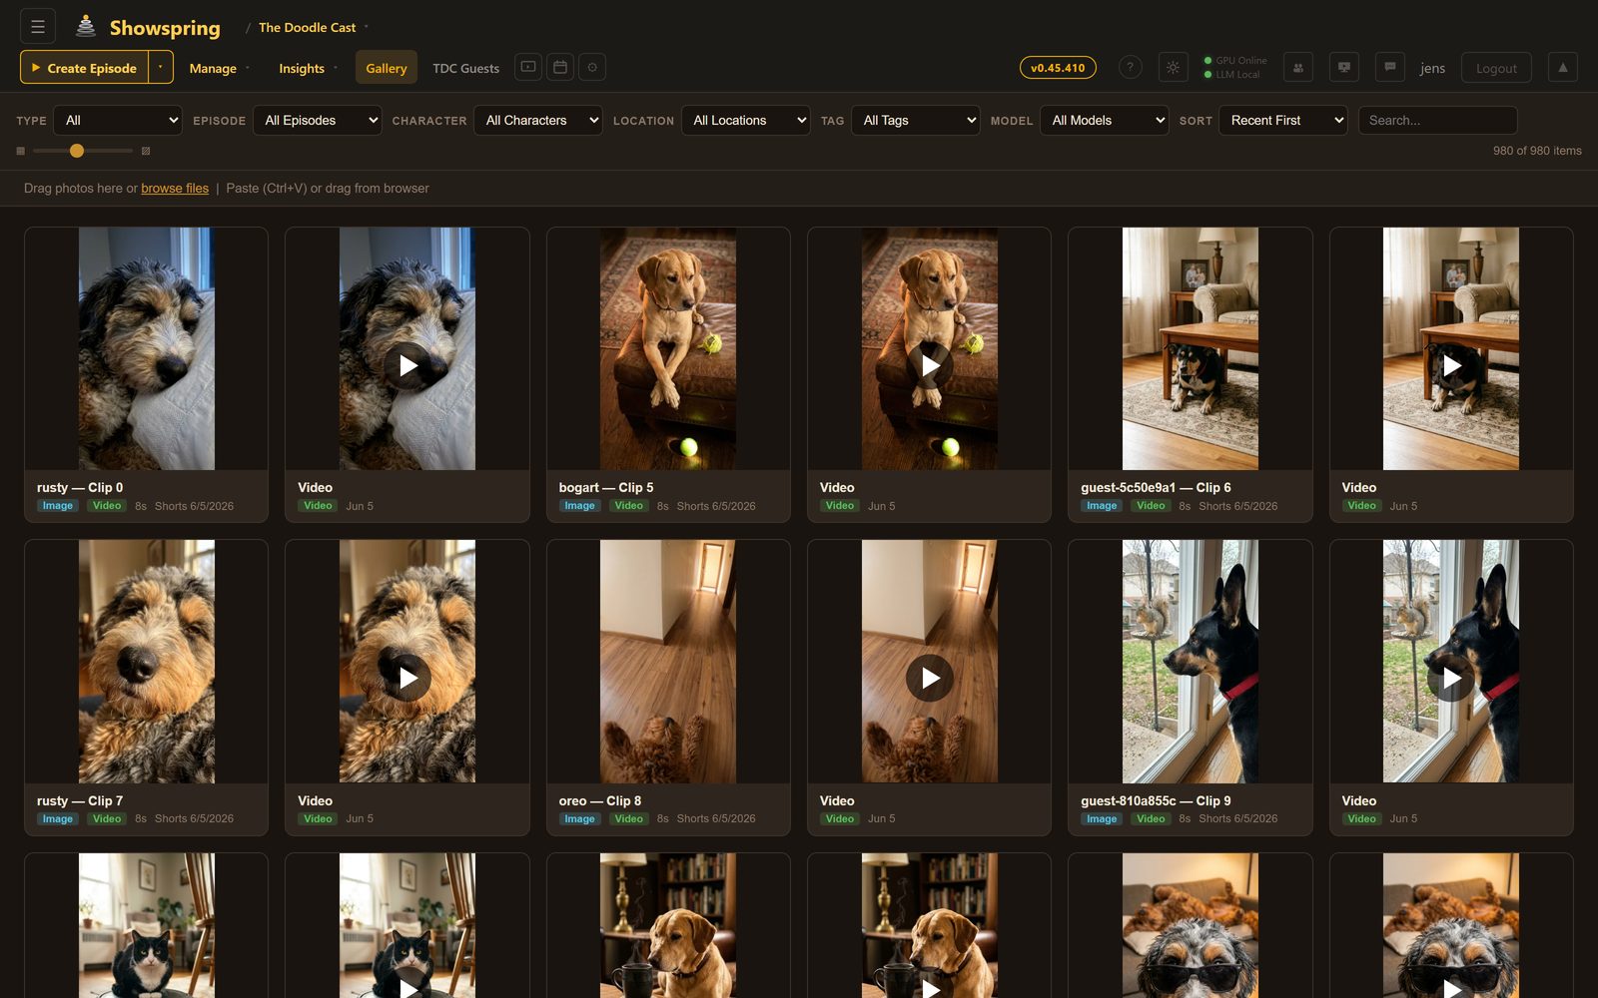The height and width of the screenshot is (998, 1598).
Task: Open the users group icon
Action: point(1298,67)
